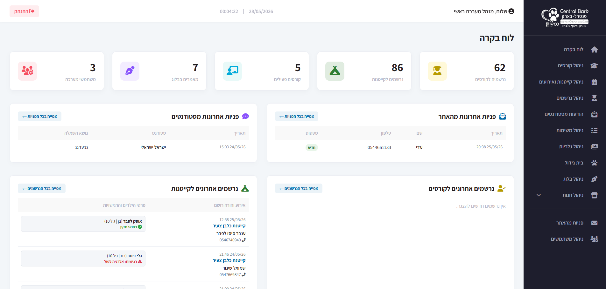Expand the ניהול חנות submenu chevron

click(x=539, y=195)
